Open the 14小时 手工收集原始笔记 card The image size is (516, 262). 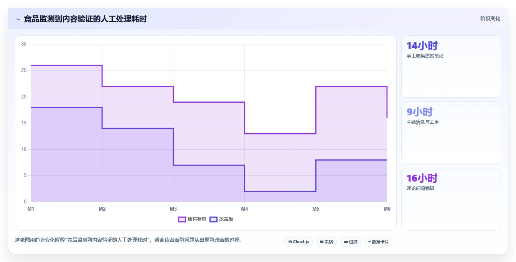(451, 67)
